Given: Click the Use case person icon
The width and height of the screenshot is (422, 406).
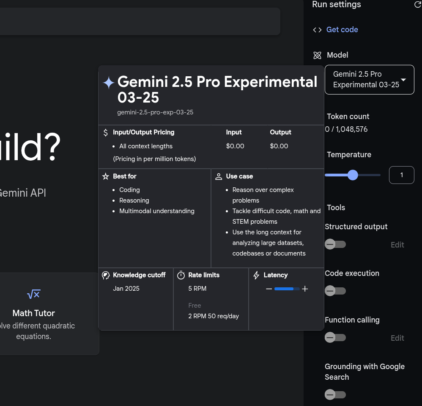Looking at the screenshot, I should 219,177.
